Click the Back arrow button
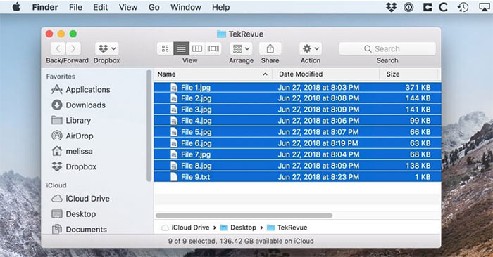This screenshot has height=257, width=493. pyautogui.click(x=58, y=48)
